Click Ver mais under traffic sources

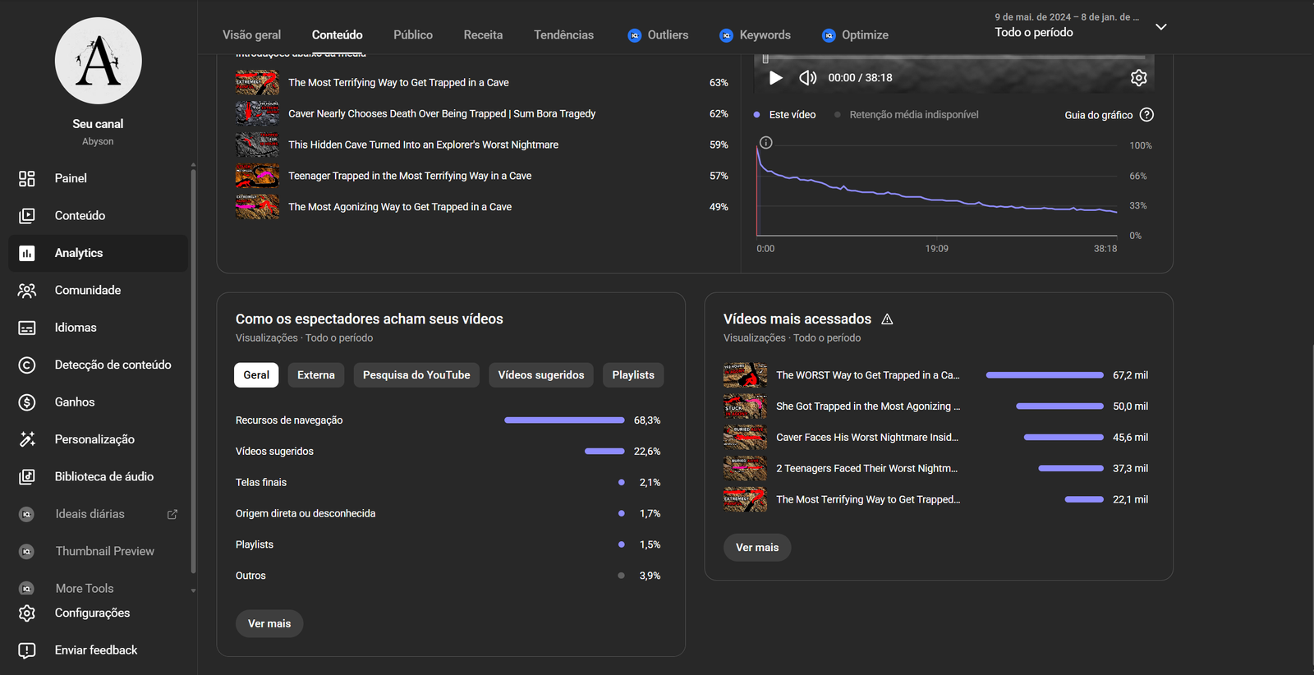click(269, 624)
